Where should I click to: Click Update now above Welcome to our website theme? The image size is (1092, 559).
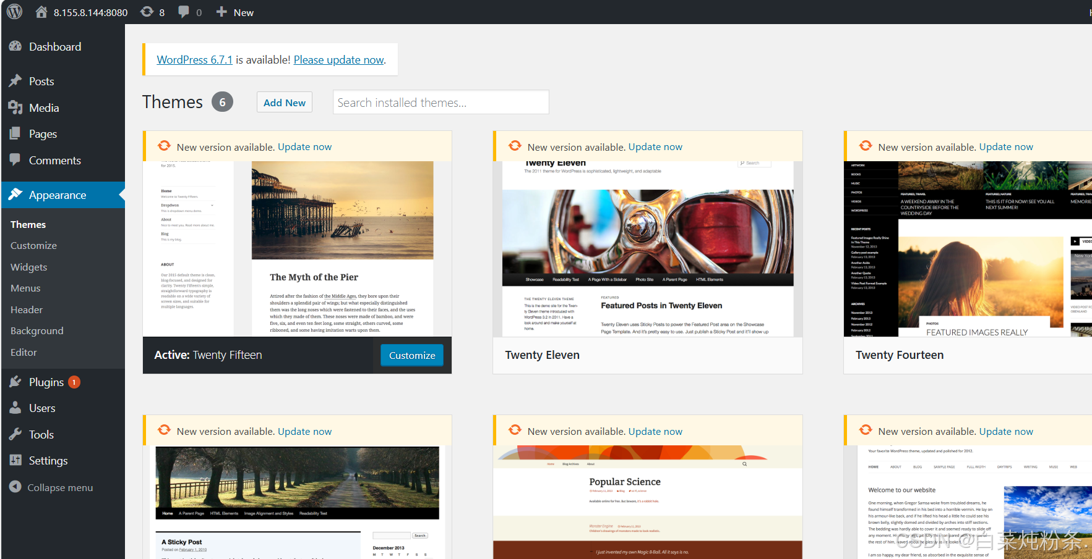(1006, 431)
